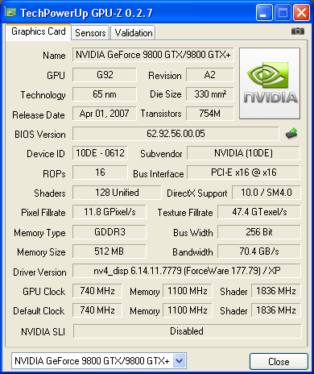
Task: Click the Default Clock row Shader value 1836 MHz
Action: 276,310
